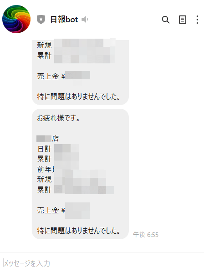This screenshot has height=267, width=204.
Task: Focus the メッセージを入力 message field
Action: [102, 263]
